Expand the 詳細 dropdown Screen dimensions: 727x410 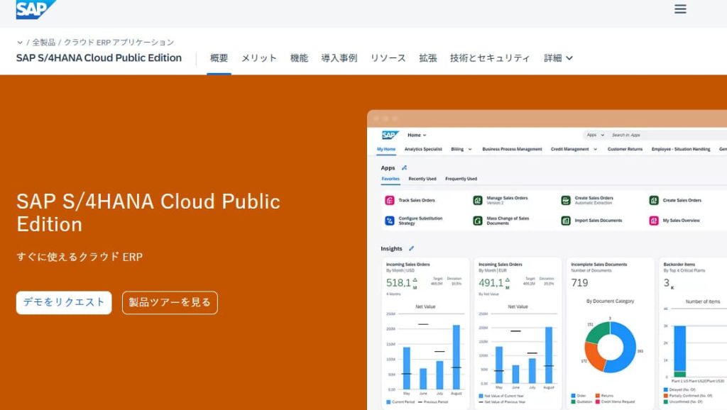(x=558, y=58)
